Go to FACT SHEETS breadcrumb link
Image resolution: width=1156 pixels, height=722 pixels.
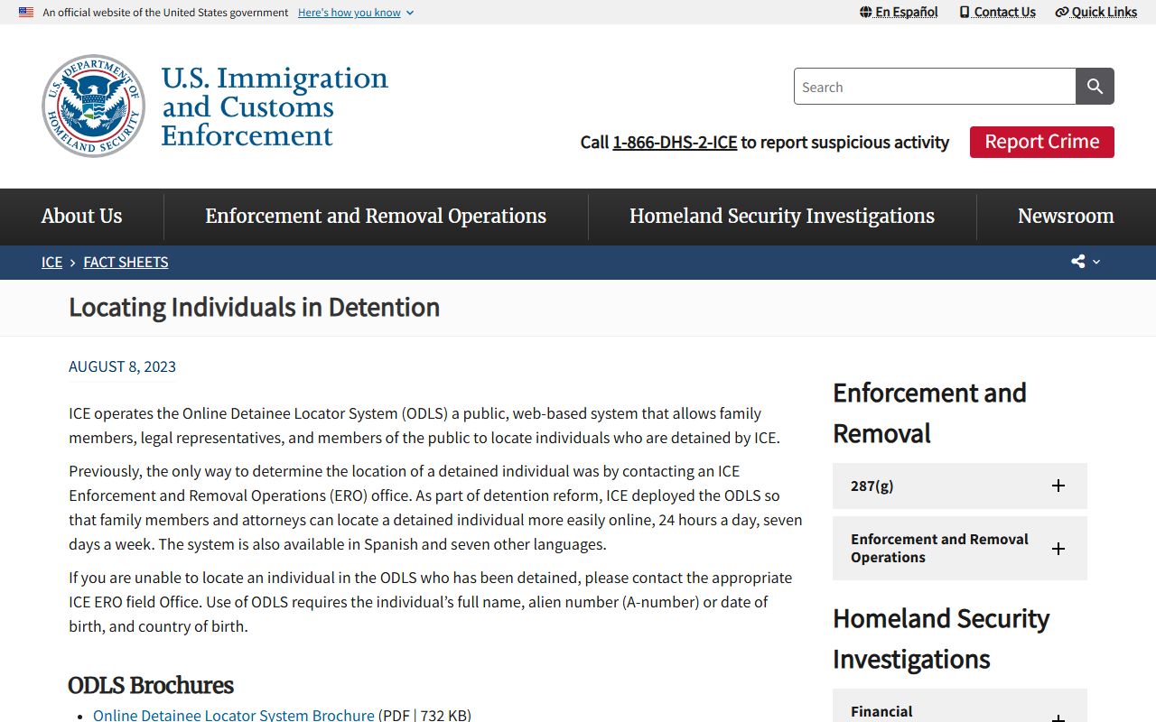126,262
